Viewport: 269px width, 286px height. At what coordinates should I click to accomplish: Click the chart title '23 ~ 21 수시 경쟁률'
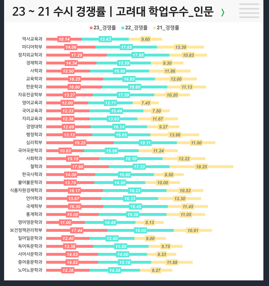pos(59,12)
